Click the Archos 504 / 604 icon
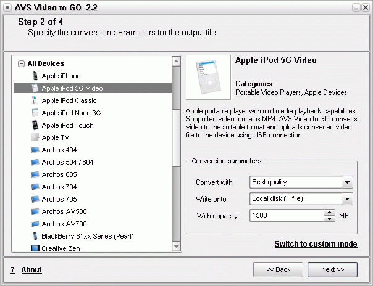This screenshot has height=286, width=373. coord(35,162)
